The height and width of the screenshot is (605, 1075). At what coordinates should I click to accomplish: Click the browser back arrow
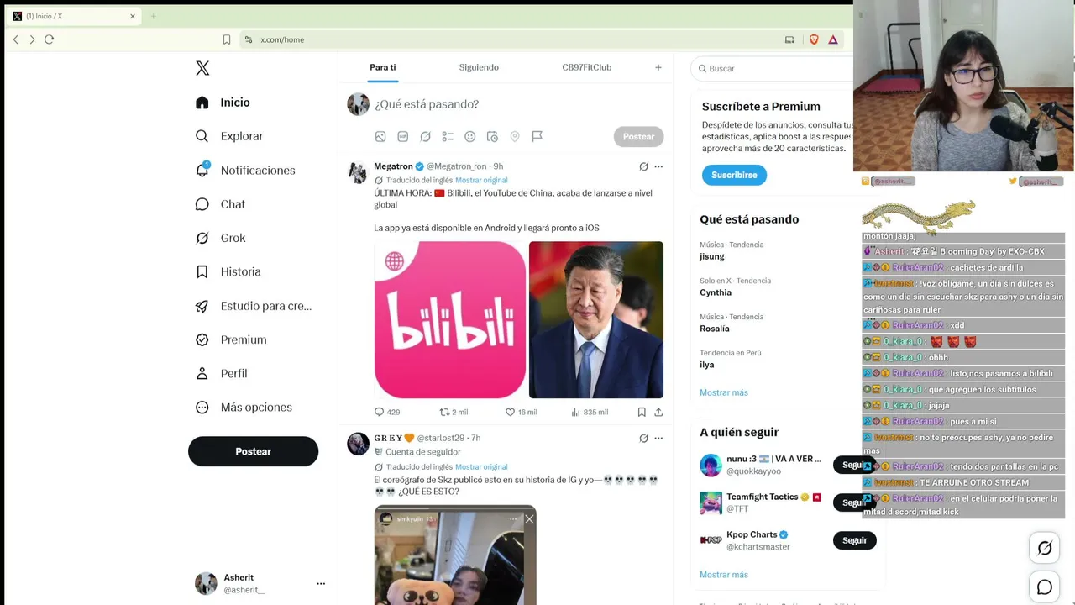pos(16,39)
